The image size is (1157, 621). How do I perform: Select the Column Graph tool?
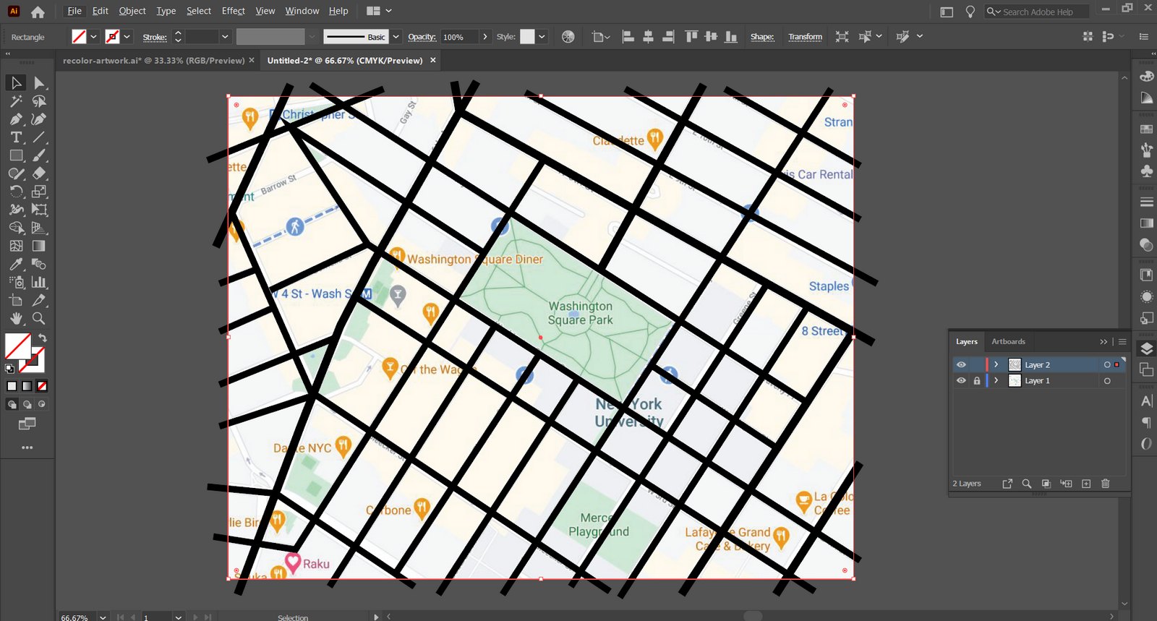tap(39, 282)
